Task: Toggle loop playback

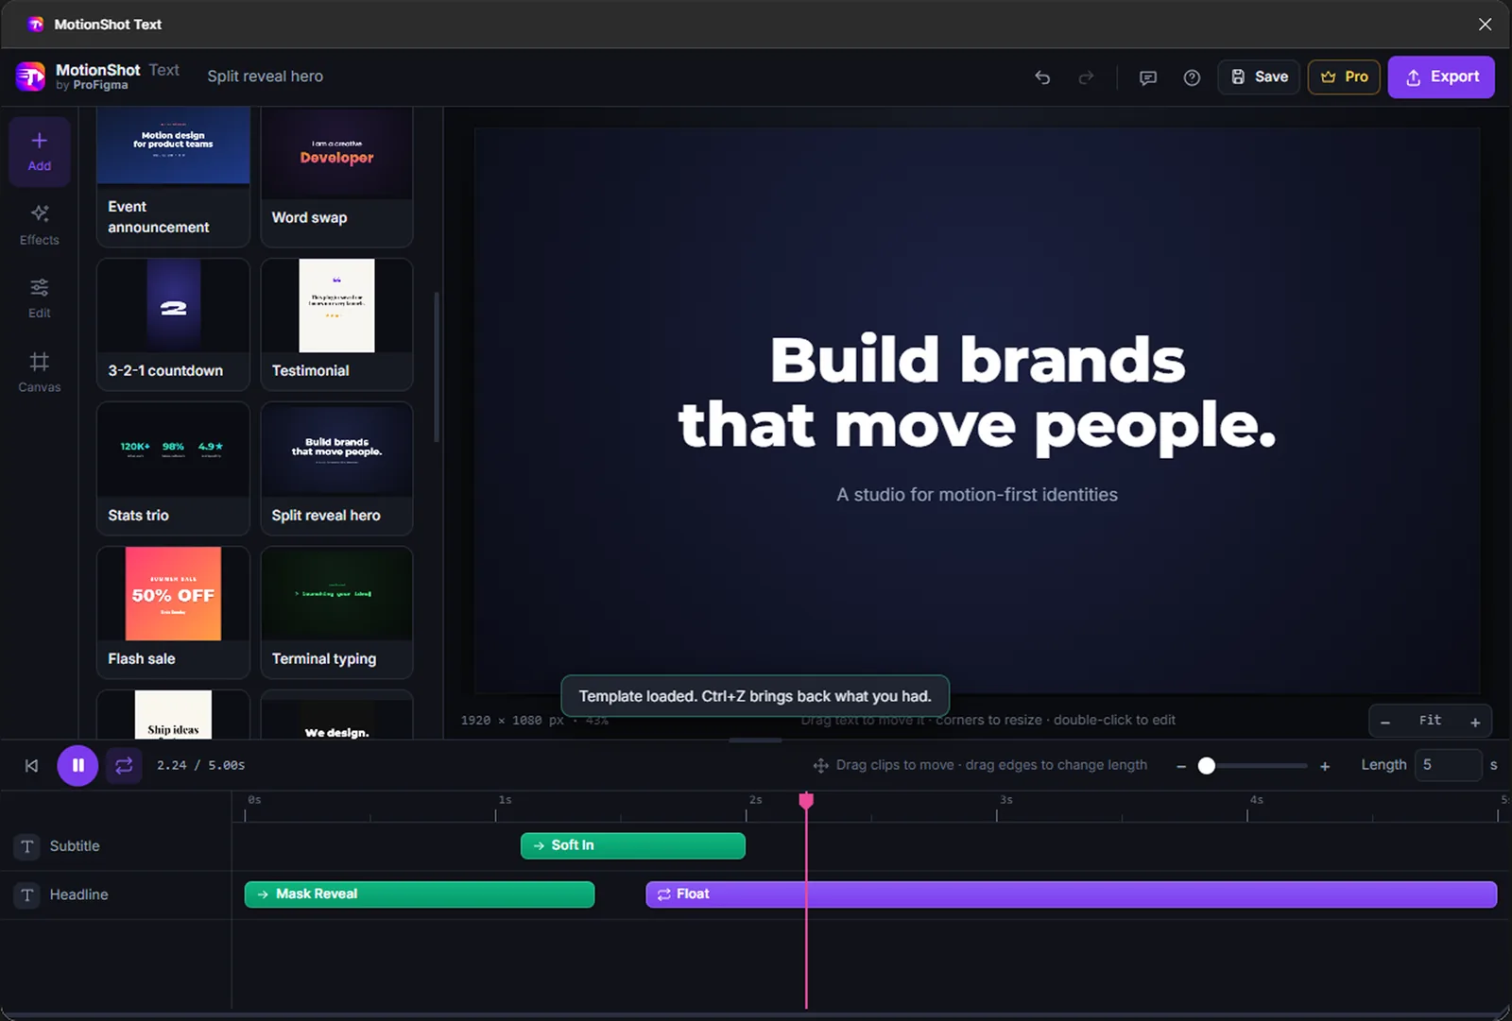Action: click(124, 766)
